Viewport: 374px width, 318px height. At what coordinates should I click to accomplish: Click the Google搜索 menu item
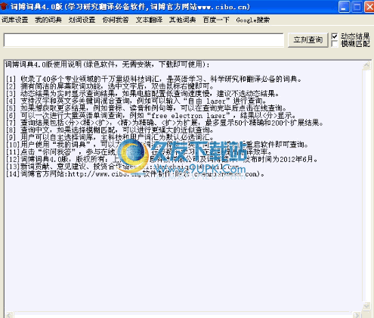[x=253, y=20]
